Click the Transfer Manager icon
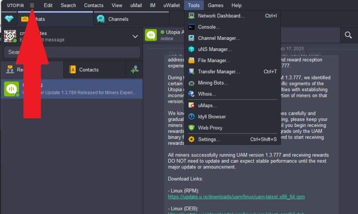This screenshot has width=358, height=214. click(192, 71)
